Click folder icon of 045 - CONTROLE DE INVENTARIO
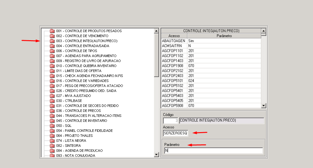This screenshot has height=168, width=313. coord(52,121)
